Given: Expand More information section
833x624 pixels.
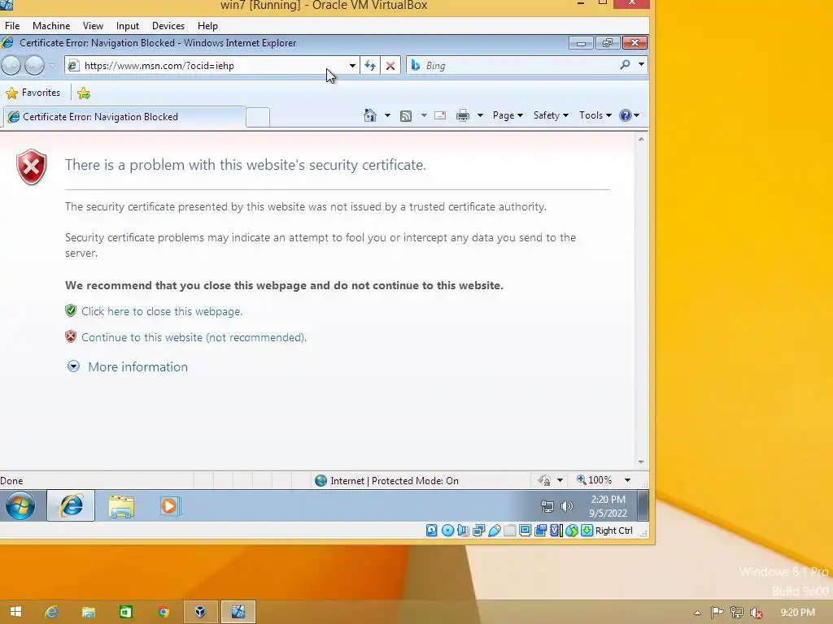Looking at the screenshot, I should coord(128,366).
